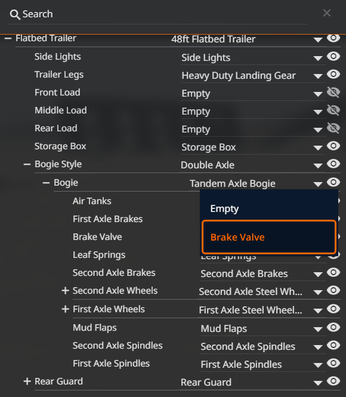
Task: Hide the Trailer Legs eye icon
Action: pos(333,74)
